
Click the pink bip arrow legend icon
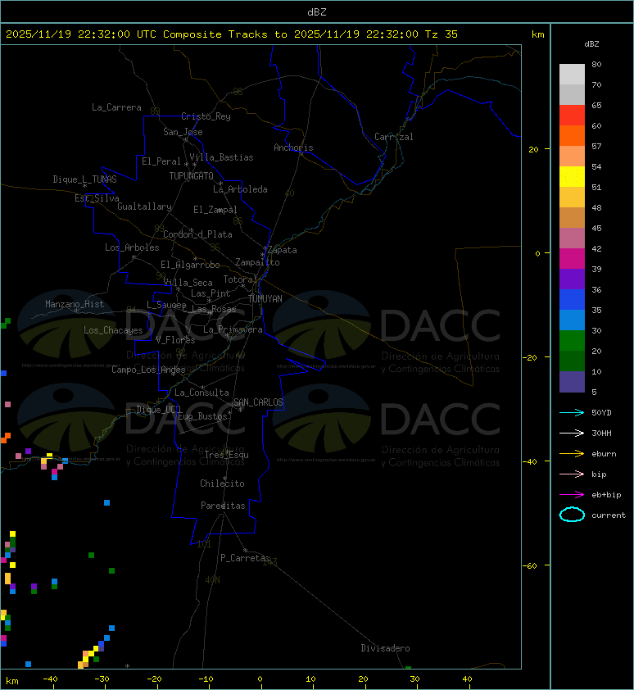coord(572,474)
